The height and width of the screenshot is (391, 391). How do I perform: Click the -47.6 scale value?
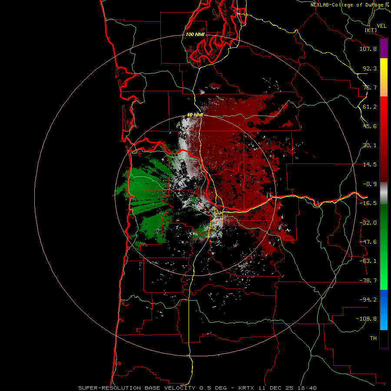click(368, 242)
